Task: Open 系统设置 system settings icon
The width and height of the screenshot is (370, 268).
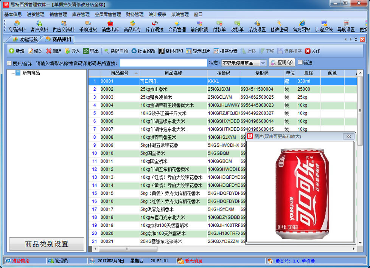Action: (x=257, y=26)
